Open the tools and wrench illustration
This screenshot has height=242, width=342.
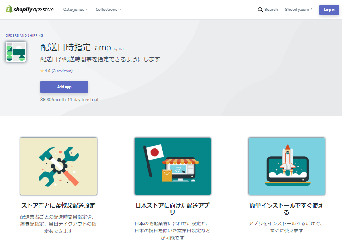pyautogui.click(x=59, y=166)
